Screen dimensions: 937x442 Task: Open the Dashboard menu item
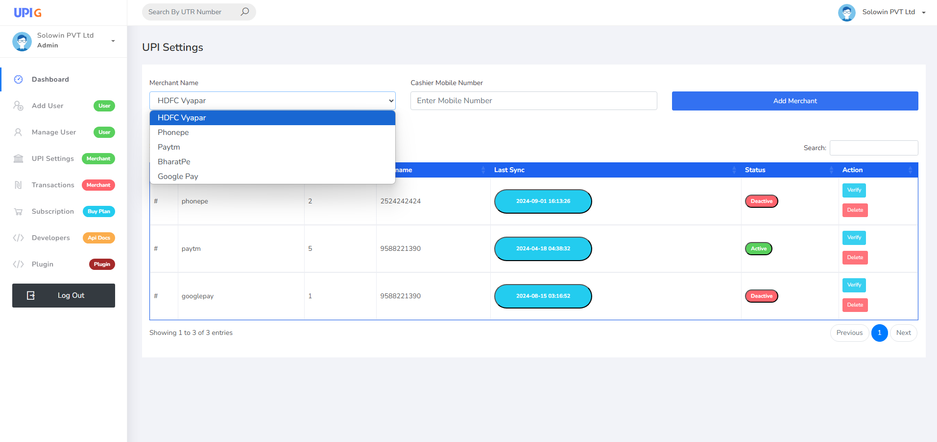point(64,79)
